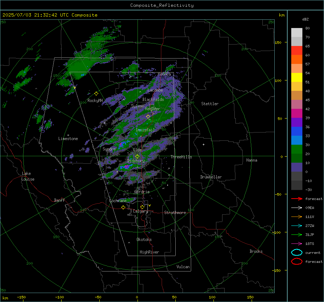The width and height of the screenshot is (324, 302).
Task: Select the magenta swatch between 42 and 39 dBZ
Action: coord(297,113)
